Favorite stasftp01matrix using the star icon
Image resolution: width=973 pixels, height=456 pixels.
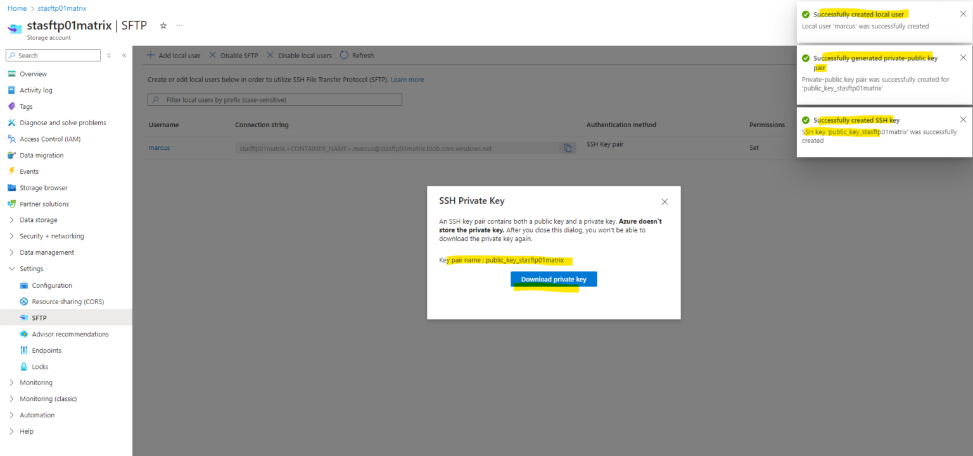coord(163,25)
